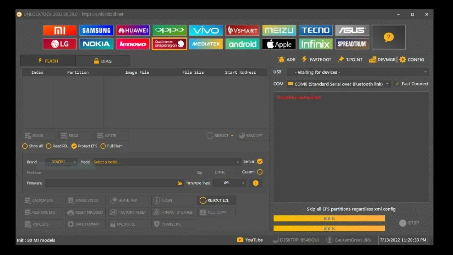This screenshot has height=255, width=453.
Task: Open the Spreadtrum chipset module
Action: tap(352, 44)
